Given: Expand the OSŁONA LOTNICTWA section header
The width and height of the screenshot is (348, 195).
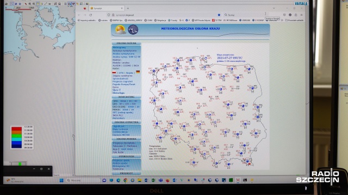Looking at the screenshot, I should pyautogui.click(x=126, y=122).
